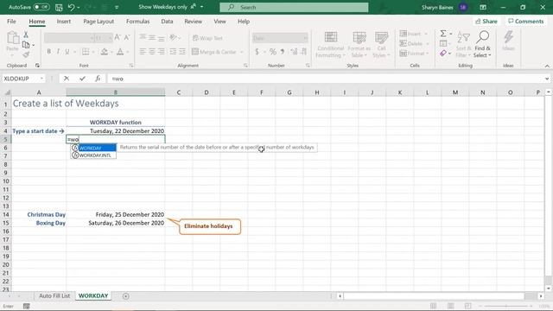Screen dimensions: 553x311
Task: Toggle Bold formatting
Action: pos(48,52)
